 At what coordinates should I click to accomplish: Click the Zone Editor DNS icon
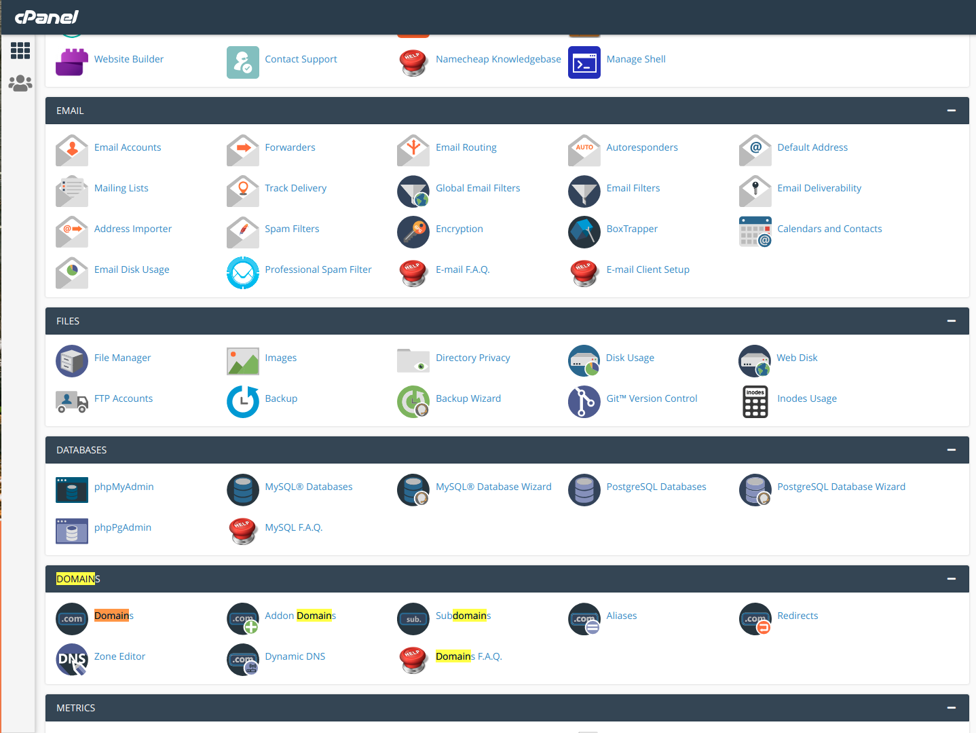coord(71,660)
